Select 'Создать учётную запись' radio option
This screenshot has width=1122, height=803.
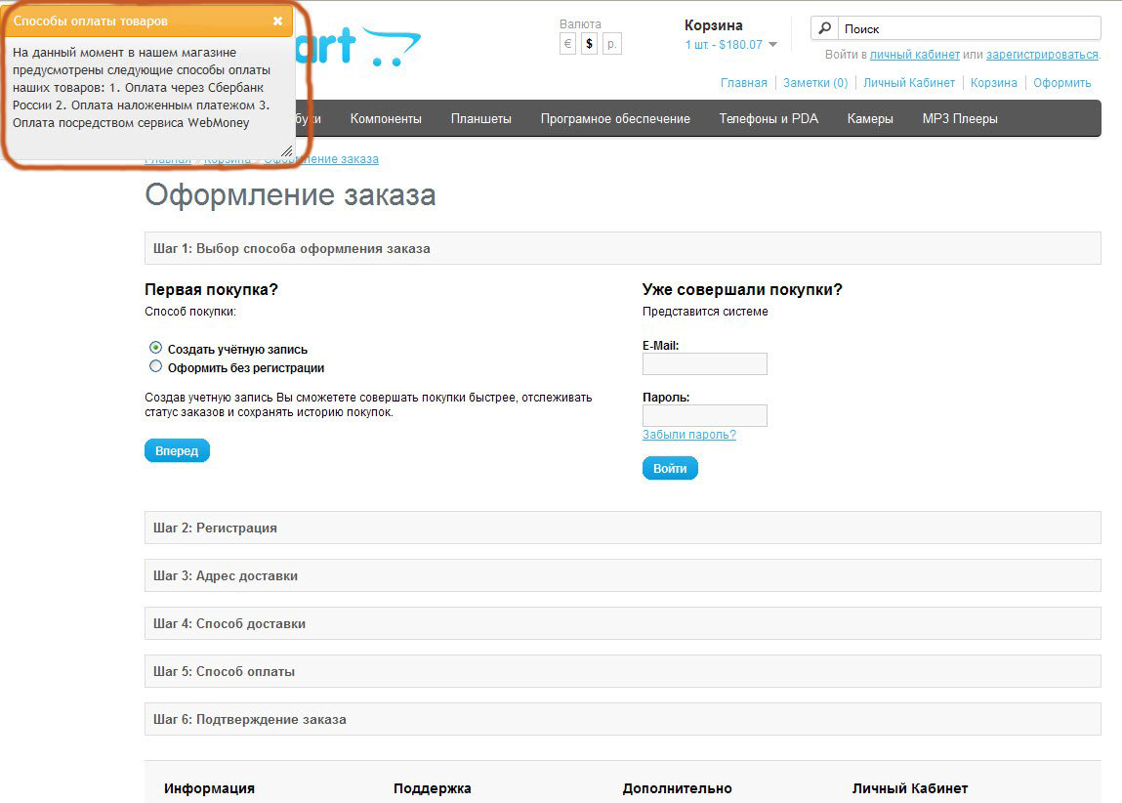point(156,348)
